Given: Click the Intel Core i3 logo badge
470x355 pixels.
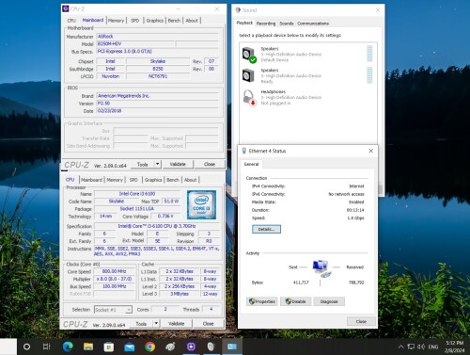Looking at the screenshot, I should tap(201, 204).
